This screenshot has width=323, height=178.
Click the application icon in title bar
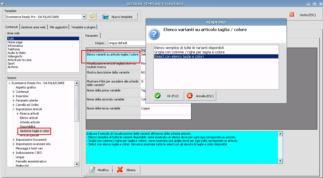pos(3,3)
